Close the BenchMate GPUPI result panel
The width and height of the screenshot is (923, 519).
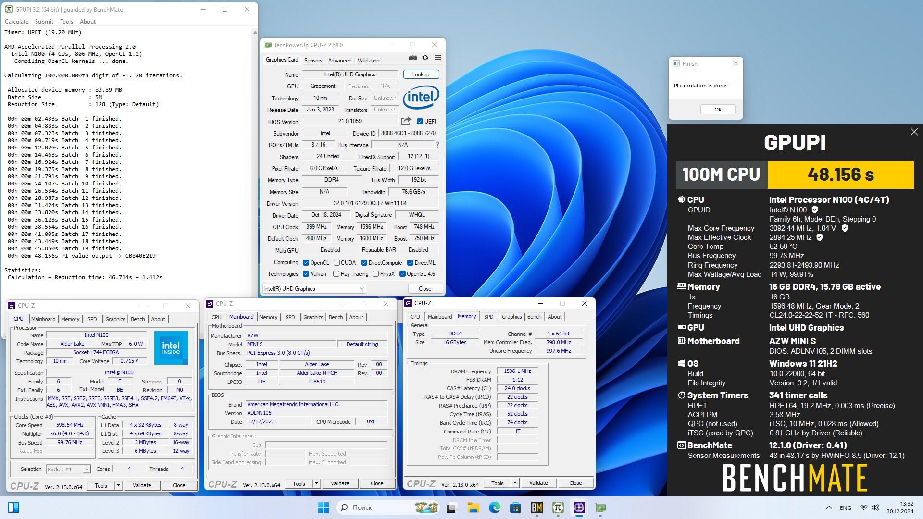pos(914,132)
